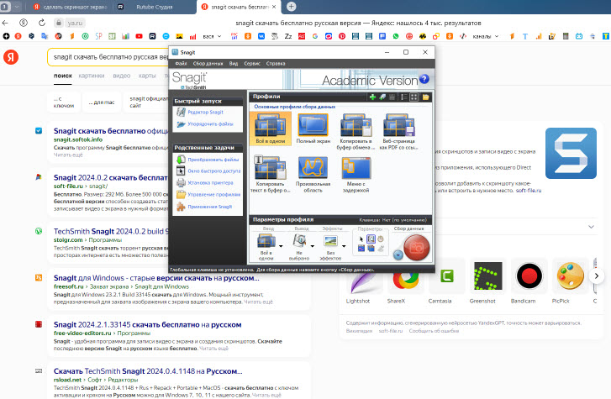The width and height of the screenshot is (611, 399).
Task: Open 'Snagit 2024.2.1.33145 скачать бесплатно' result
Action: [147, 324]
